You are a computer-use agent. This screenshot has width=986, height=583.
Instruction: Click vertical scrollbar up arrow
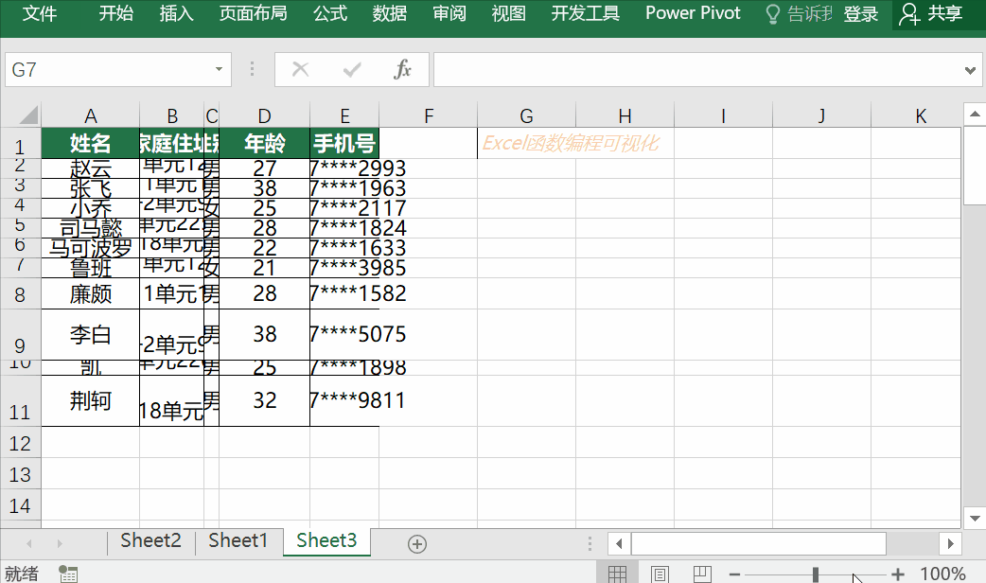pos(975,114)
